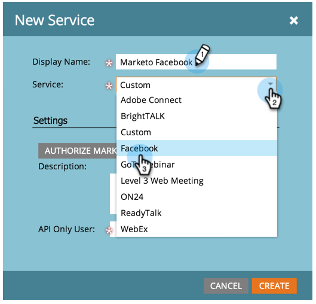Click the New Service dialog title
Viewport: 316px width, 304px height.
point(54,20)
